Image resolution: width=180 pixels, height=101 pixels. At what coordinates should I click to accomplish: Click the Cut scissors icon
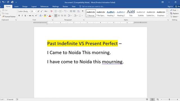(x=3, y=10)
